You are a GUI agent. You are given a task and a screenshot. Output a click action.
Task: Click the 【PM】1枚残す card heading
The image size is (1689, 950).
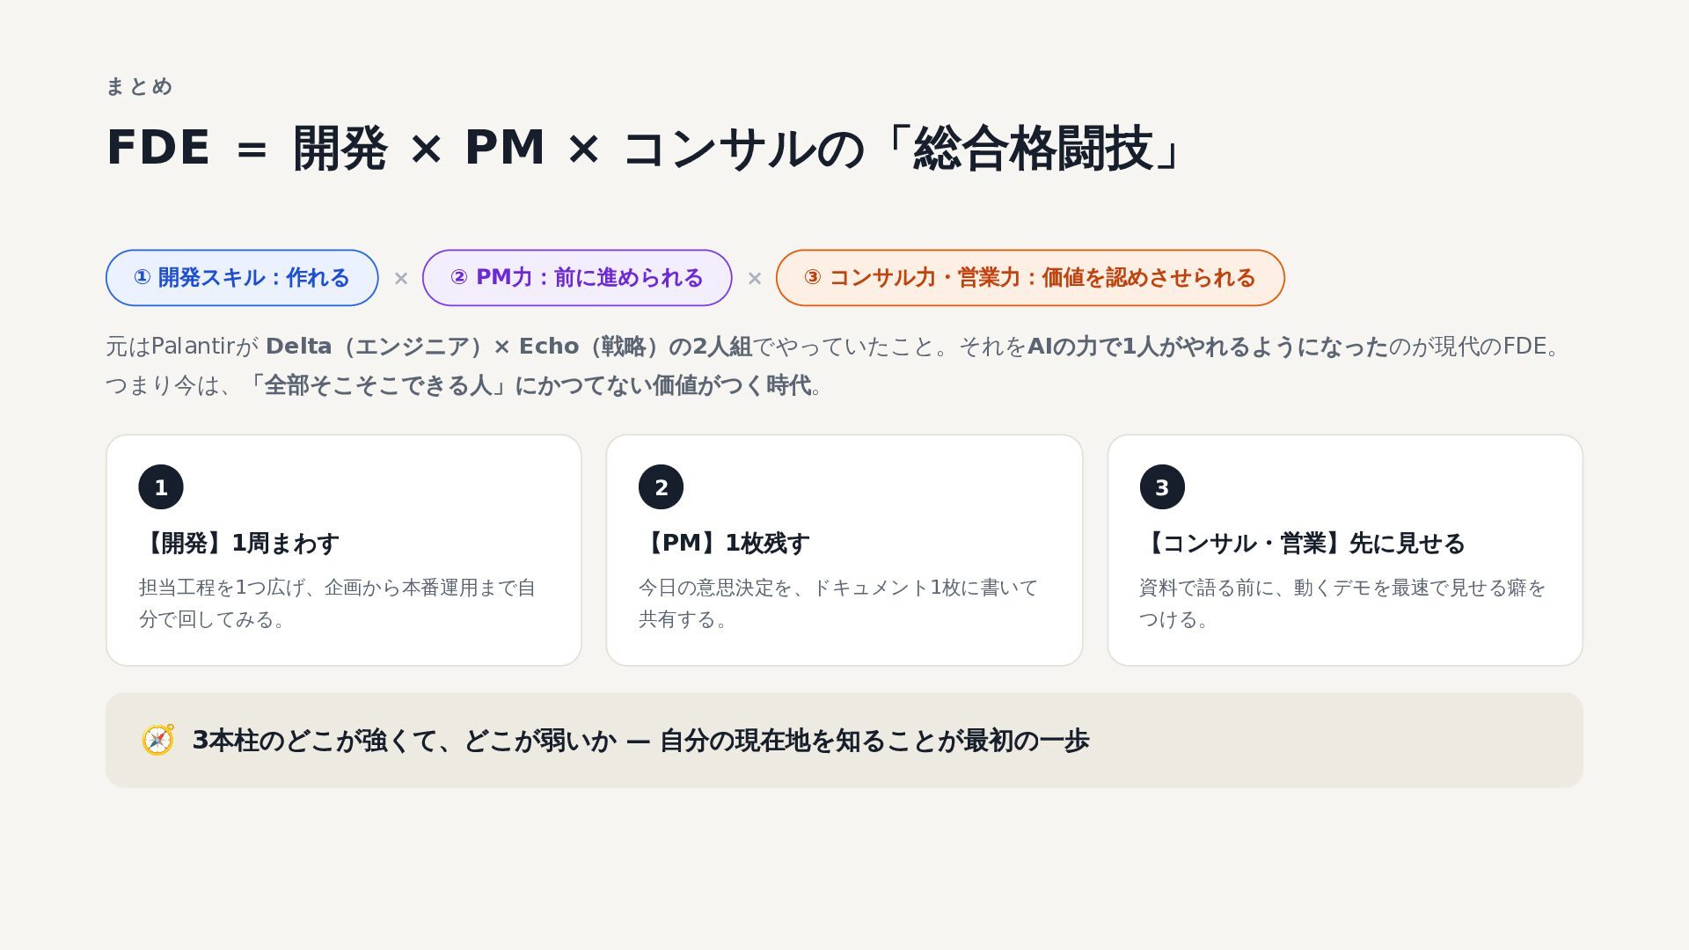point(724,544)
